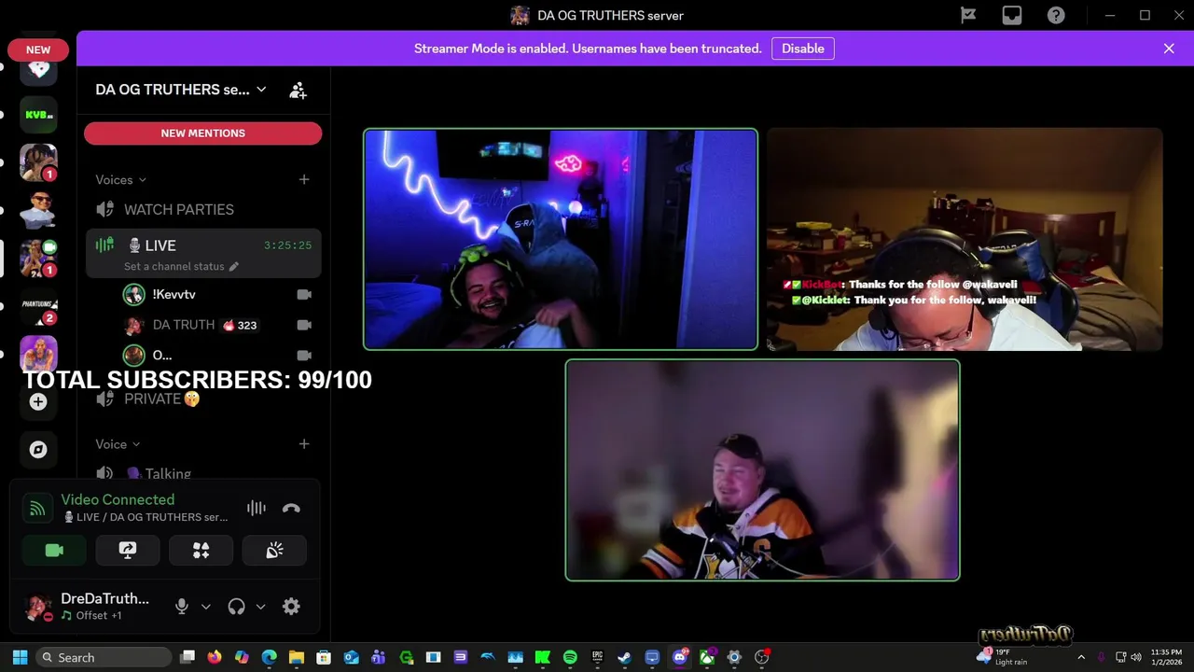The width and height of the screenshot is (1194, 672).
Task: Collapse the Voices category
Action: coord(120,179)
